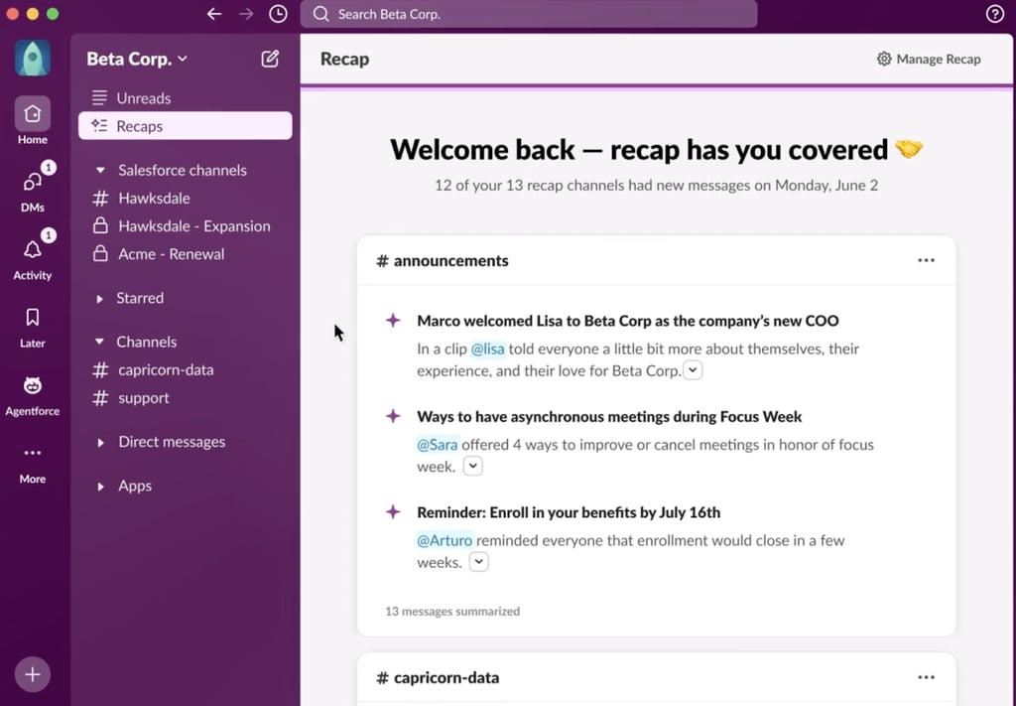The width and height of the screenshot is (1016, 706).
Task: Open the history icon in the title bar
Action: [x=277, y=14]
